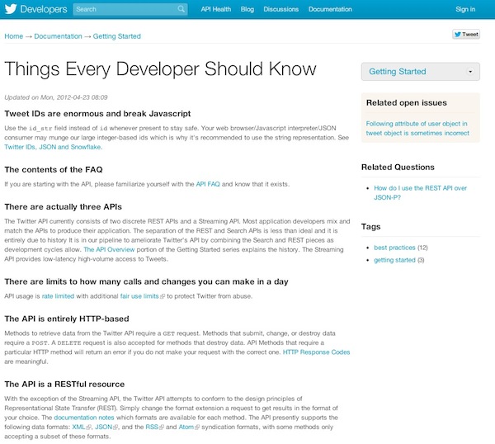The width and height of the screenshot is (495, 444).
Task: Open API Health in top navigation
Action: coord(216,9)
